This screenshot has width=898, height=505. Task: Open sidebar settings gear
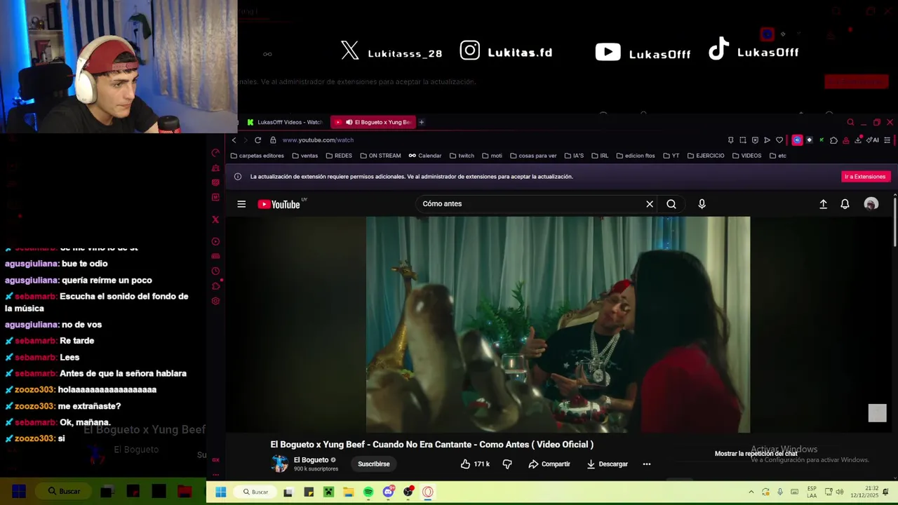coord(215,301)
